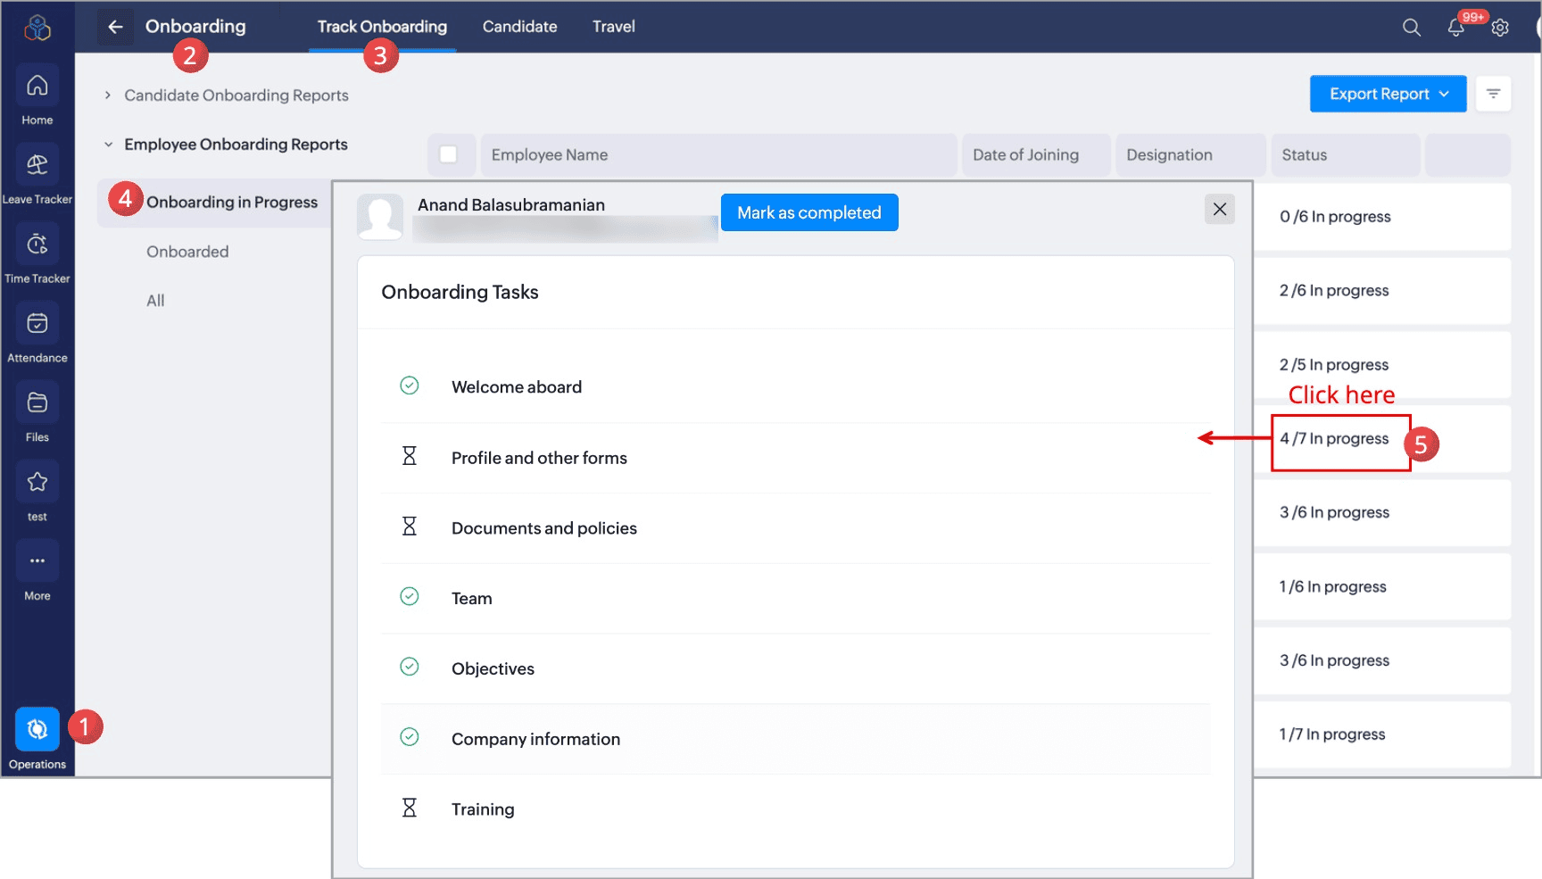Switch to the Travel tab
The width and height of the screenshot is (1542, 879).
click(614, 27)
